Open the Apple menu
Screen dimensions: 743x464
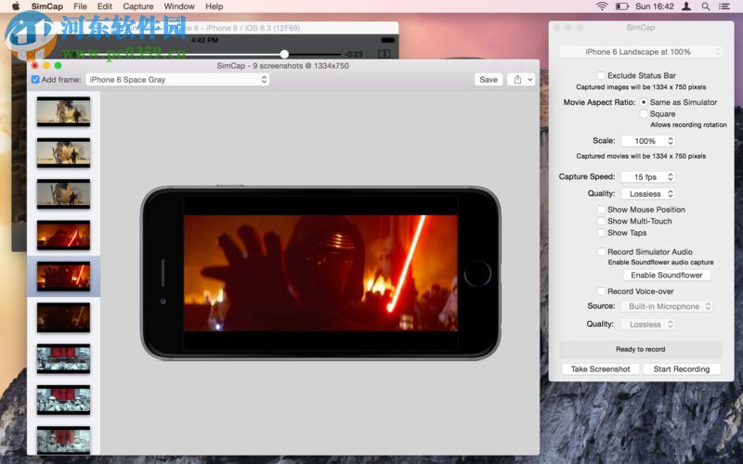coord(16,6)
